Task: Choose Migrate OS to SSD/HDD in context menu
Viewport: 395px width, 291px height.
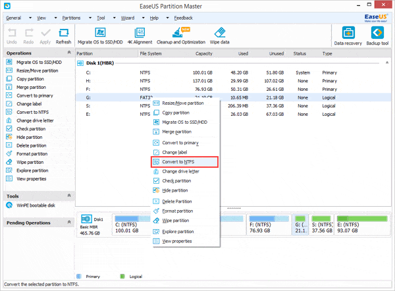Action: pyautogui.click(x=186, y=122)
